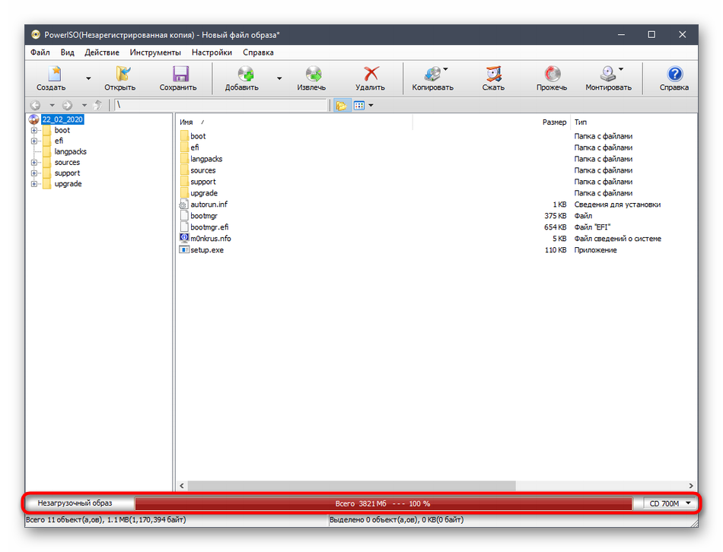The image size is (723, 552).
Task: Start burning with the Прожечь icon
Action: pyautogui.click(x=551, y=78)
